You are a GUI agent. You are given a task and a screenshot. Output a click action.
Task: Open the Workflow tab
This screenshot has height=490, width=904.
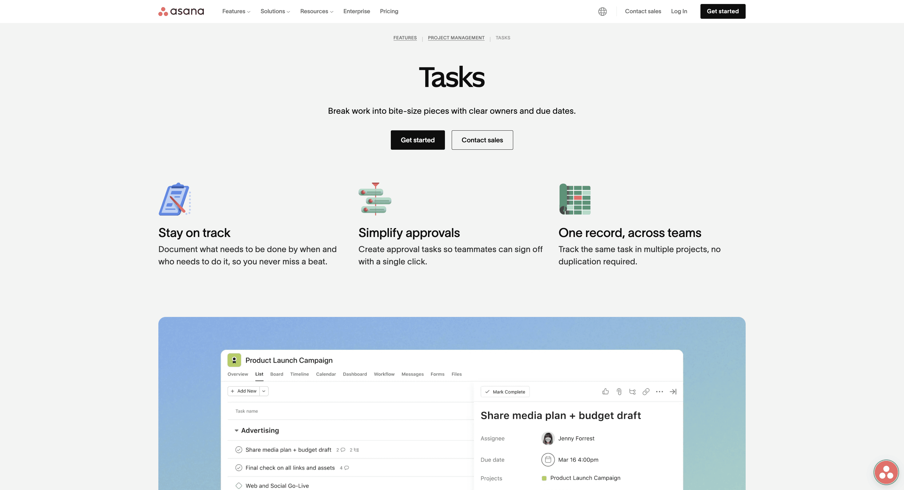(384, 374)
